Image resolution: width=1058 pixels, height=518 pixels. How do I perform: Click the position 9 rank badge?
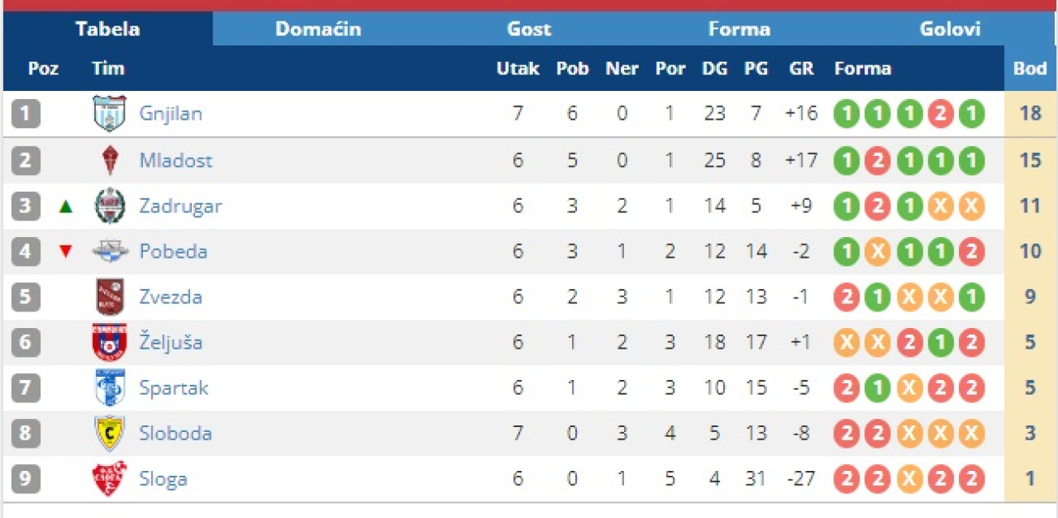(26, 479)
